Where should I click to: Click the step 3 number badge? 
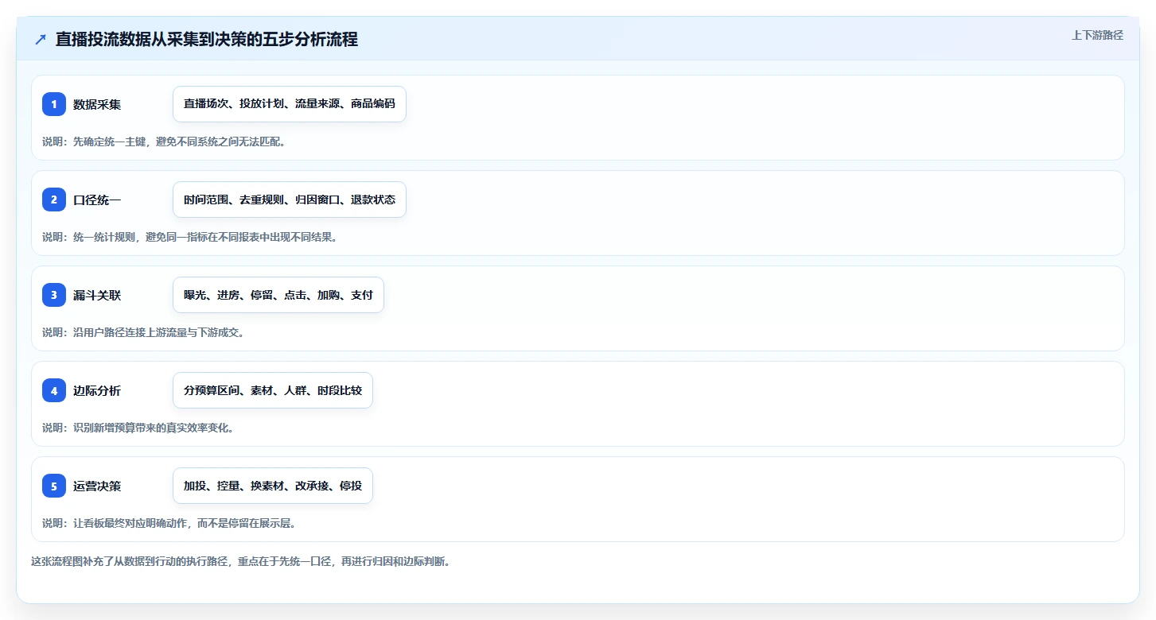tap(54, 295)
